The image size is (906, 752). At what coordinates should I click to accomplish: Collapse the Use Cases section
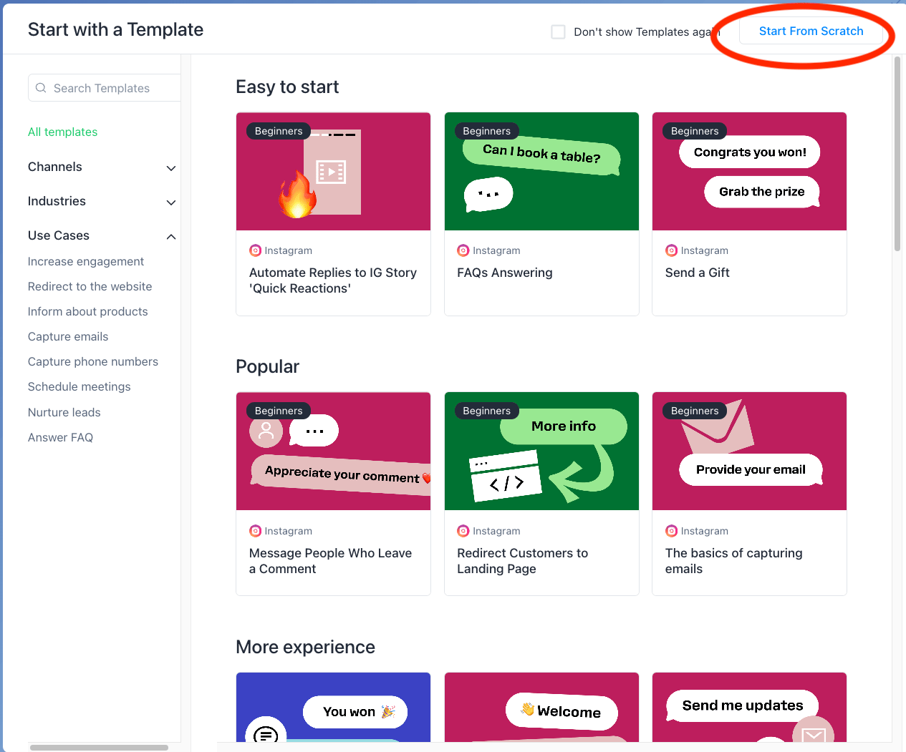(102, 235)
